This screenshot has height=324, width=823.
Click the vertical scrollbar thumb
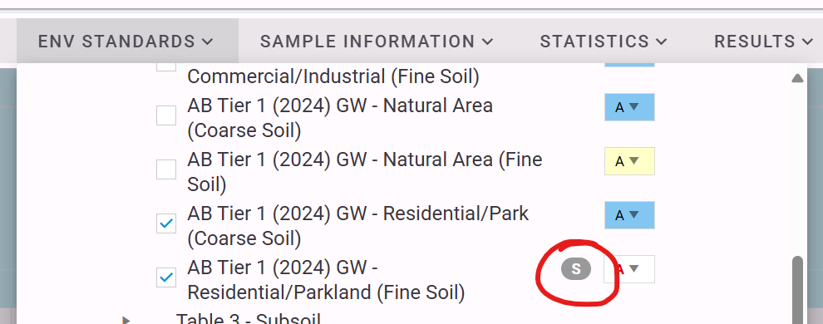pyautogui.click(x=797, y=289)
